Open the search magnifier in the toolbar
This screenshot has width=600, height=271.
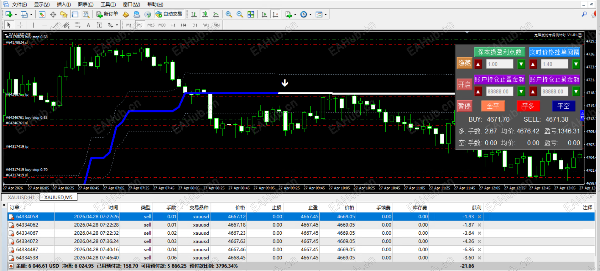pos(584,14)
